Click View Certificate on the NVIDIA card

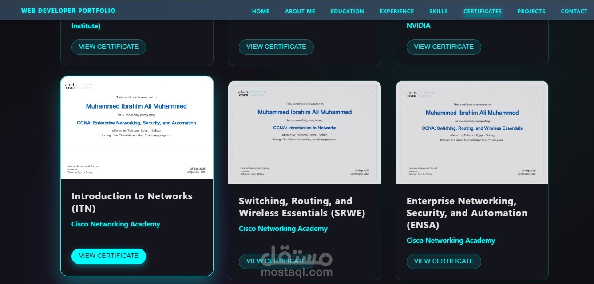(444, 47)
